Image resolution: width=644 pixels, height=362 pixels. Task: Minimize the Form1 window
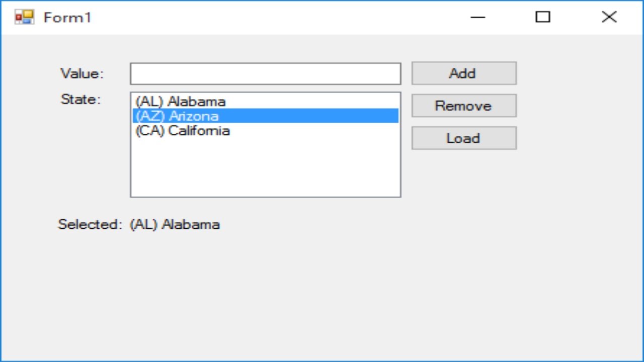(477, 18)
